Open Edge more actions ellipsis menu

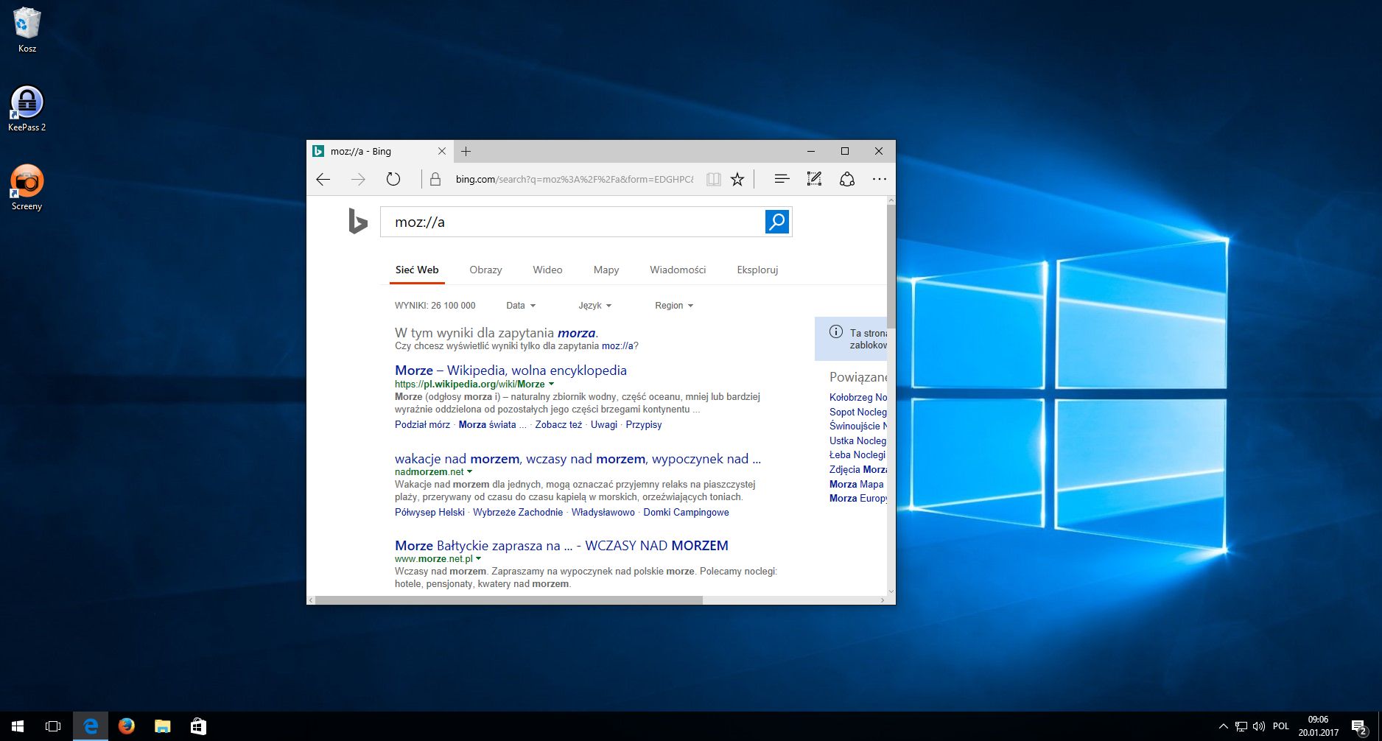point(879,179)
